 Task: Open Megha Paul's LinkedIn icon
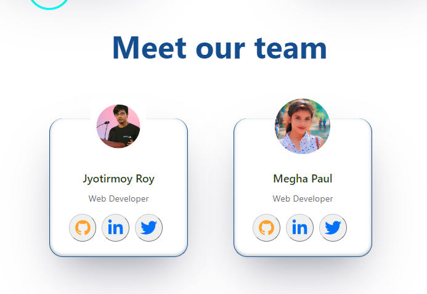point(299,227)
